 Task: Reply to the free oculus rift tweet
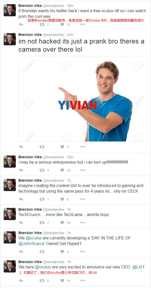pyautogui.click(x=21, y=24)
